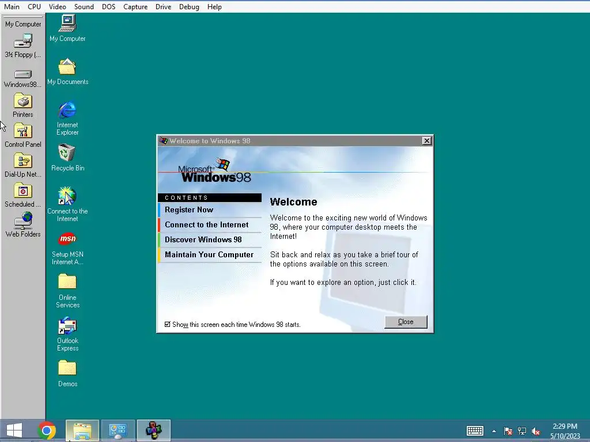The width and height of the screenshot is (590, 442).
Task: Show hidden system tray icons
Action: pos(494,431)
